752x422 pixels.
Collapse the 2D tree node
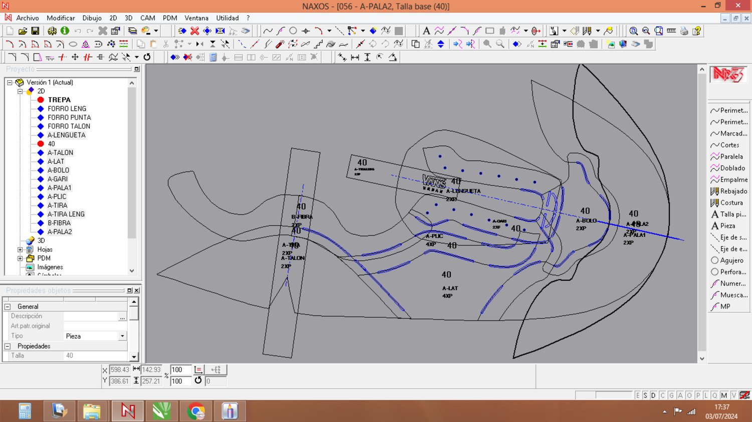pos(20,91)
